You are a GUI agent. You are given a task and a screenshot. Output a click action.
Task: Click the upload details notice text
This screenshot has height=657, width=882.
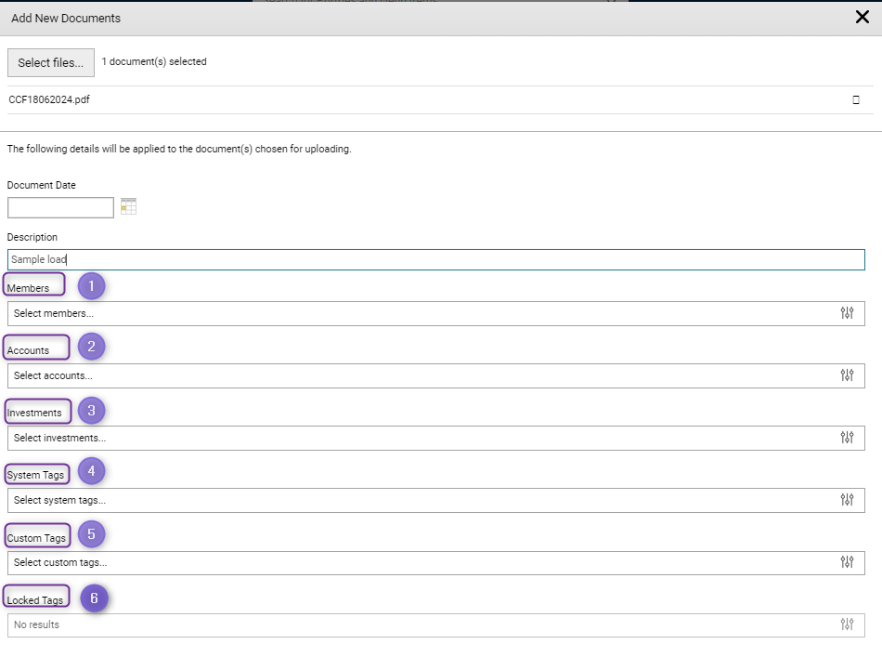coord(179,149)
